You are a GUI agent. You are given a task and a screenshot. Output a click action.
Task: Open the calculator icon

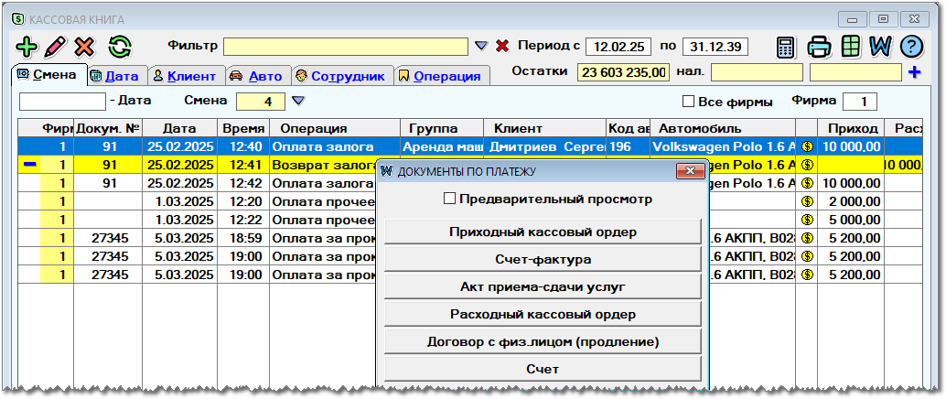[785, 47]
